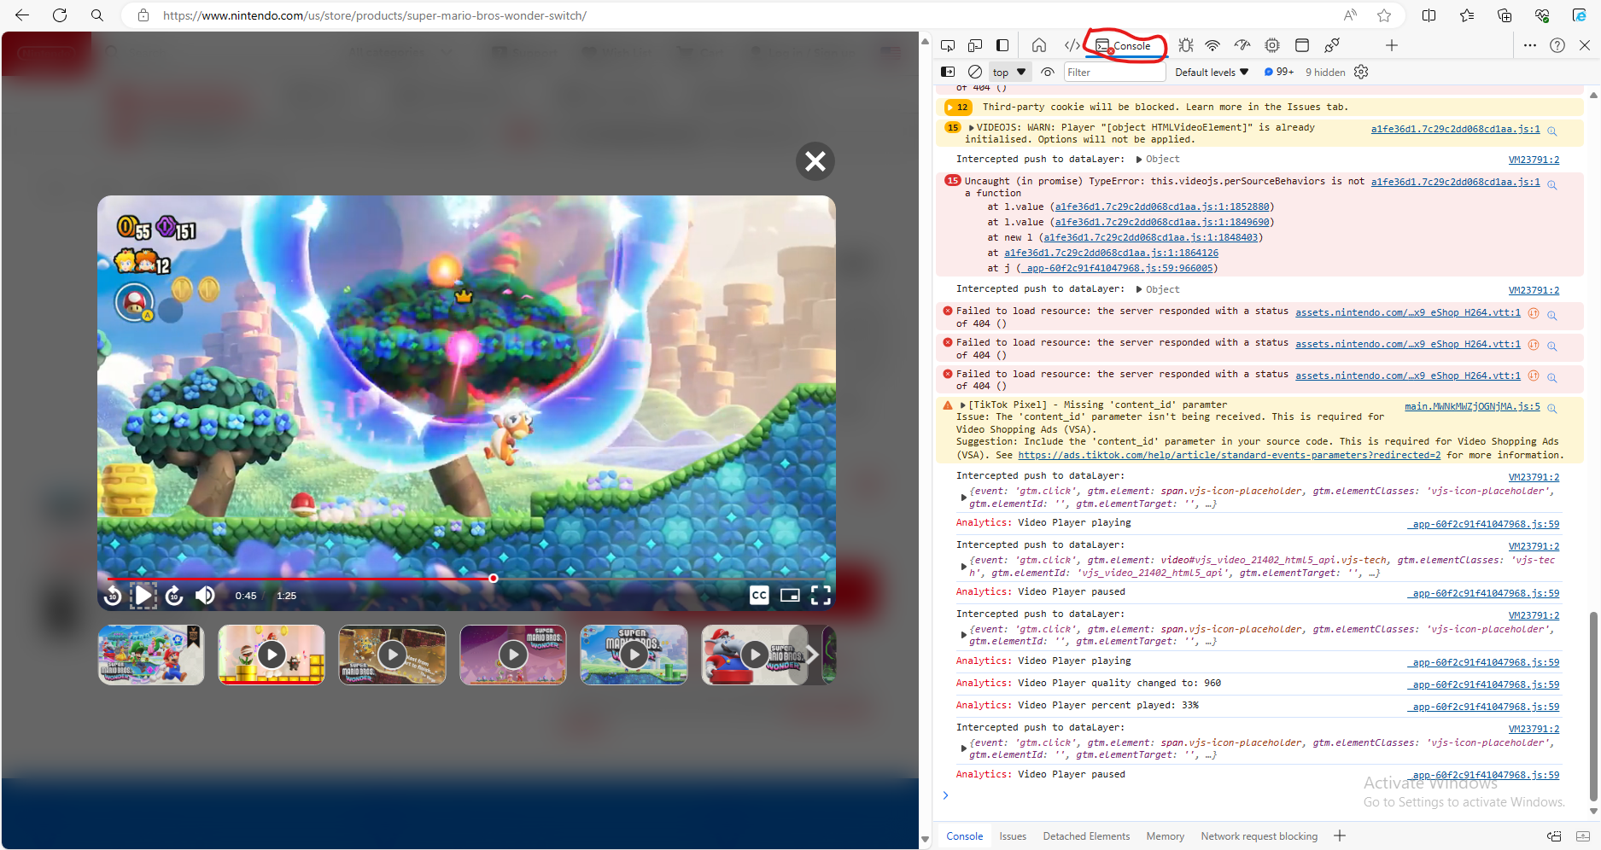Open the browser Favorites list icon
Screen dimensions: 1601x850
click(x=1467, y=15)
